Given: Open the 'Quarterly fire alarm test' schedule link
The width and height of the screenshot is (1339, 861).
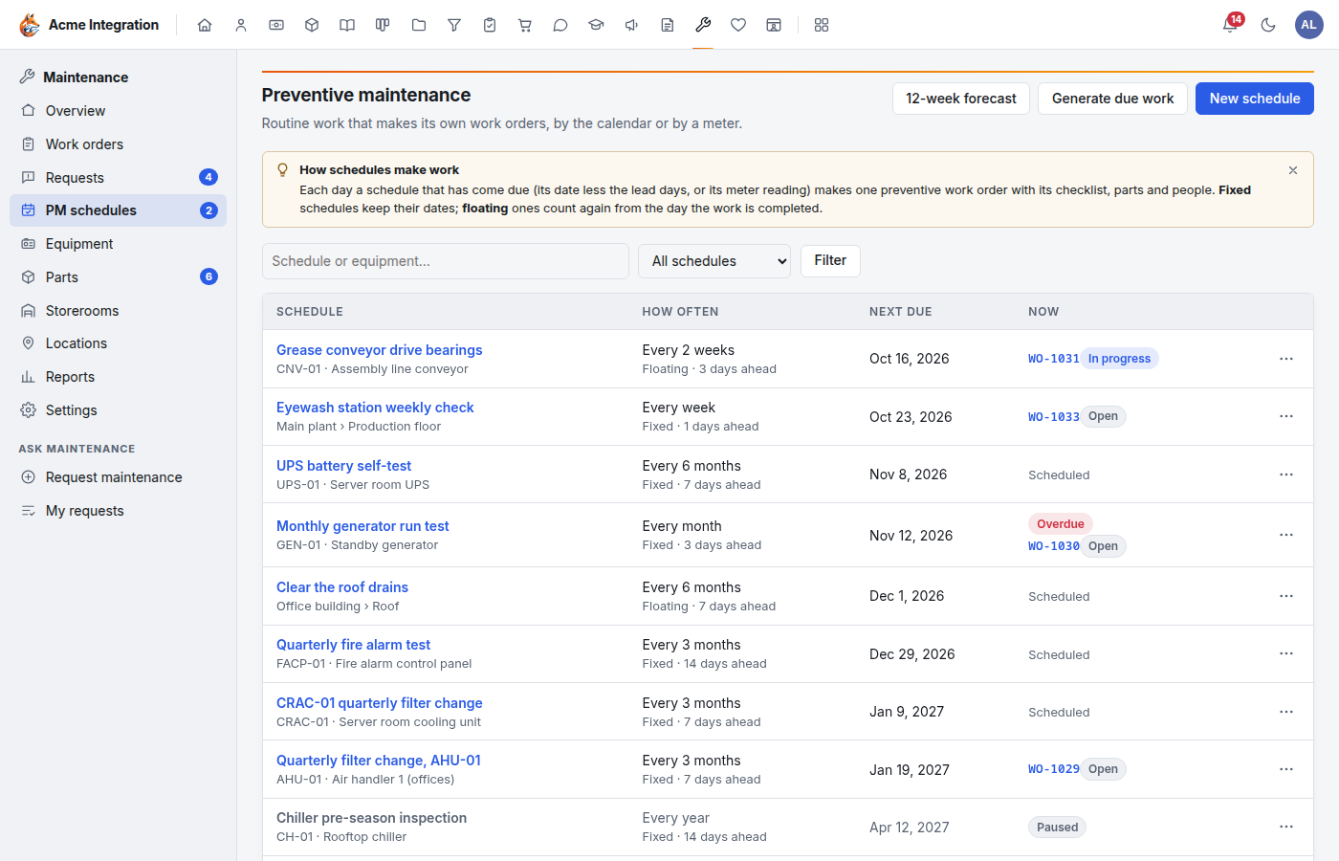Looking at the screenshot, I should click(x=353, y=645).
